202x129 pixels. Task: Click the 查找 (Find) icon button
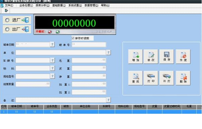136,78
